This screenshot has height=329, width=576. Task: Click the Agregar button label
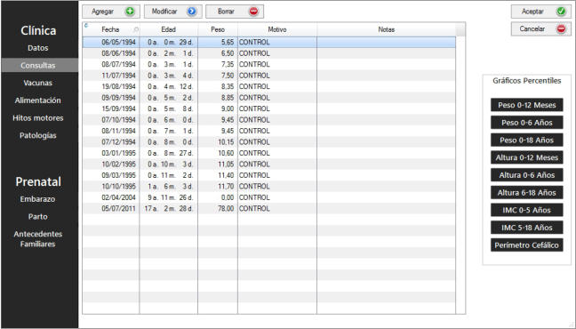pos(102,12)
